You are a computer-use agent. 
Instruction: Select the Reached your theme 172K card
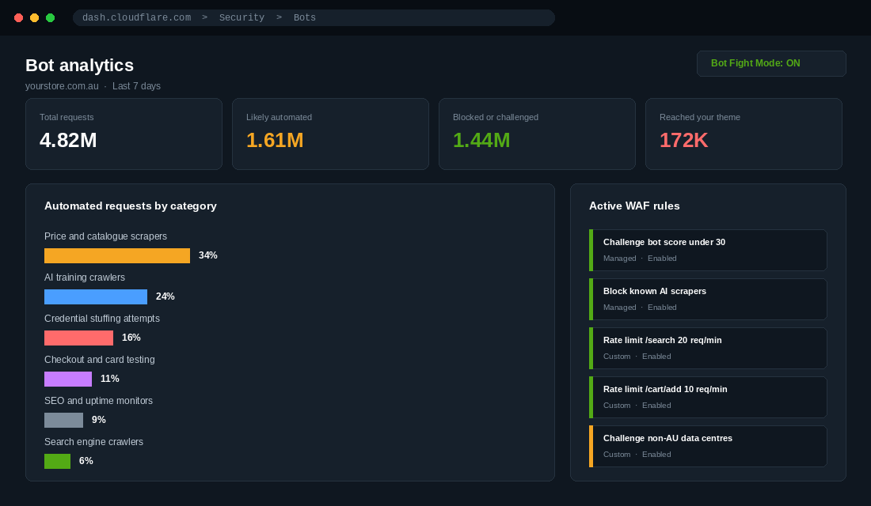(744, 134)
